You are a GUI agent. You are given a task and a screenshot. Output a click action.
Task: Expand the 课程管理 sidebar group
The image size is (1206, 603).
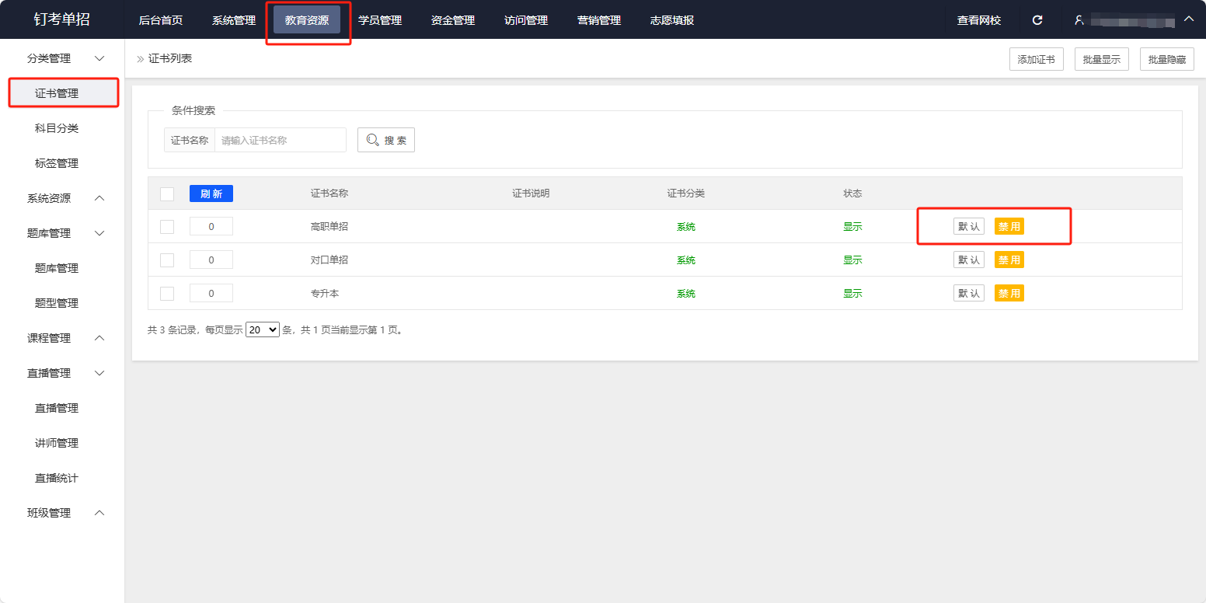pos(62,338)
